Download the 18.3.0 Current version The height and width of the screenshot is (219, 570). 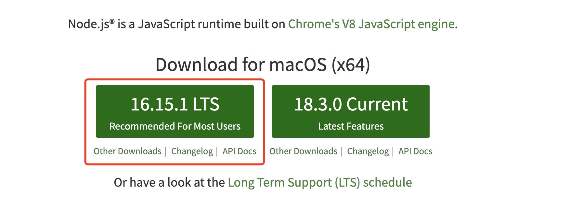351,111
